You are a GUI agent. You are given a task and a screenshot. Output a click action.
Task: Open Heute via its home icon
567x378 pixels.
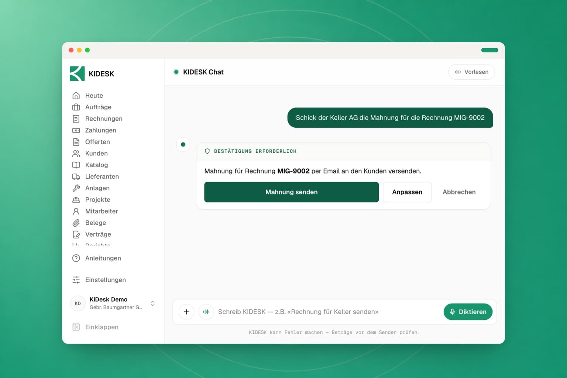click(76, 96)
